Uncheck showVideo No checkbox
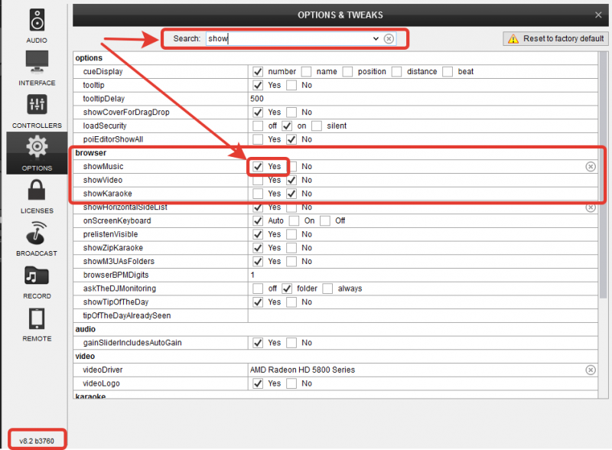 [x=291, y=180]
